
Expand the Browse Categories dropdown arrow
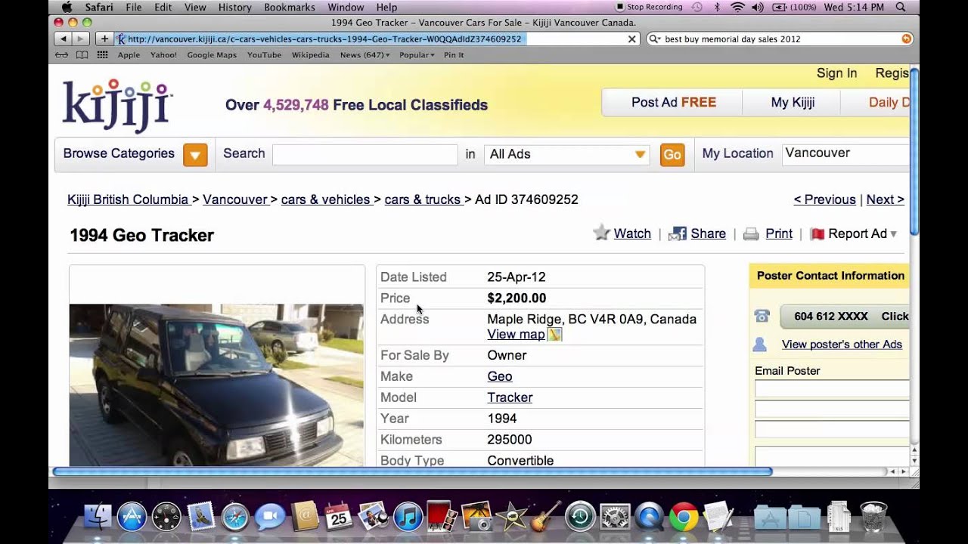click(x=195, y=155)
